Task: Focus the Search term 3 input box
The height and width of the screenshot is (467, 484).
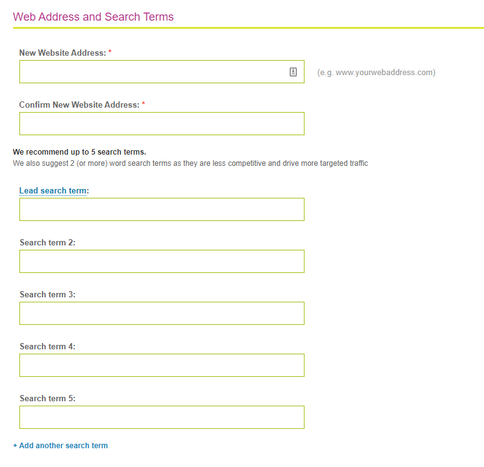Action: coord(161,314)
